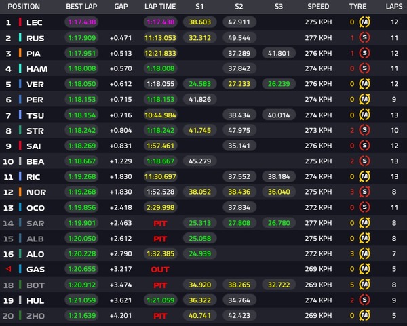Click Norris's soft tyre icon
The height and width of the screenshot is (326, 407).
tap(366, 192)
